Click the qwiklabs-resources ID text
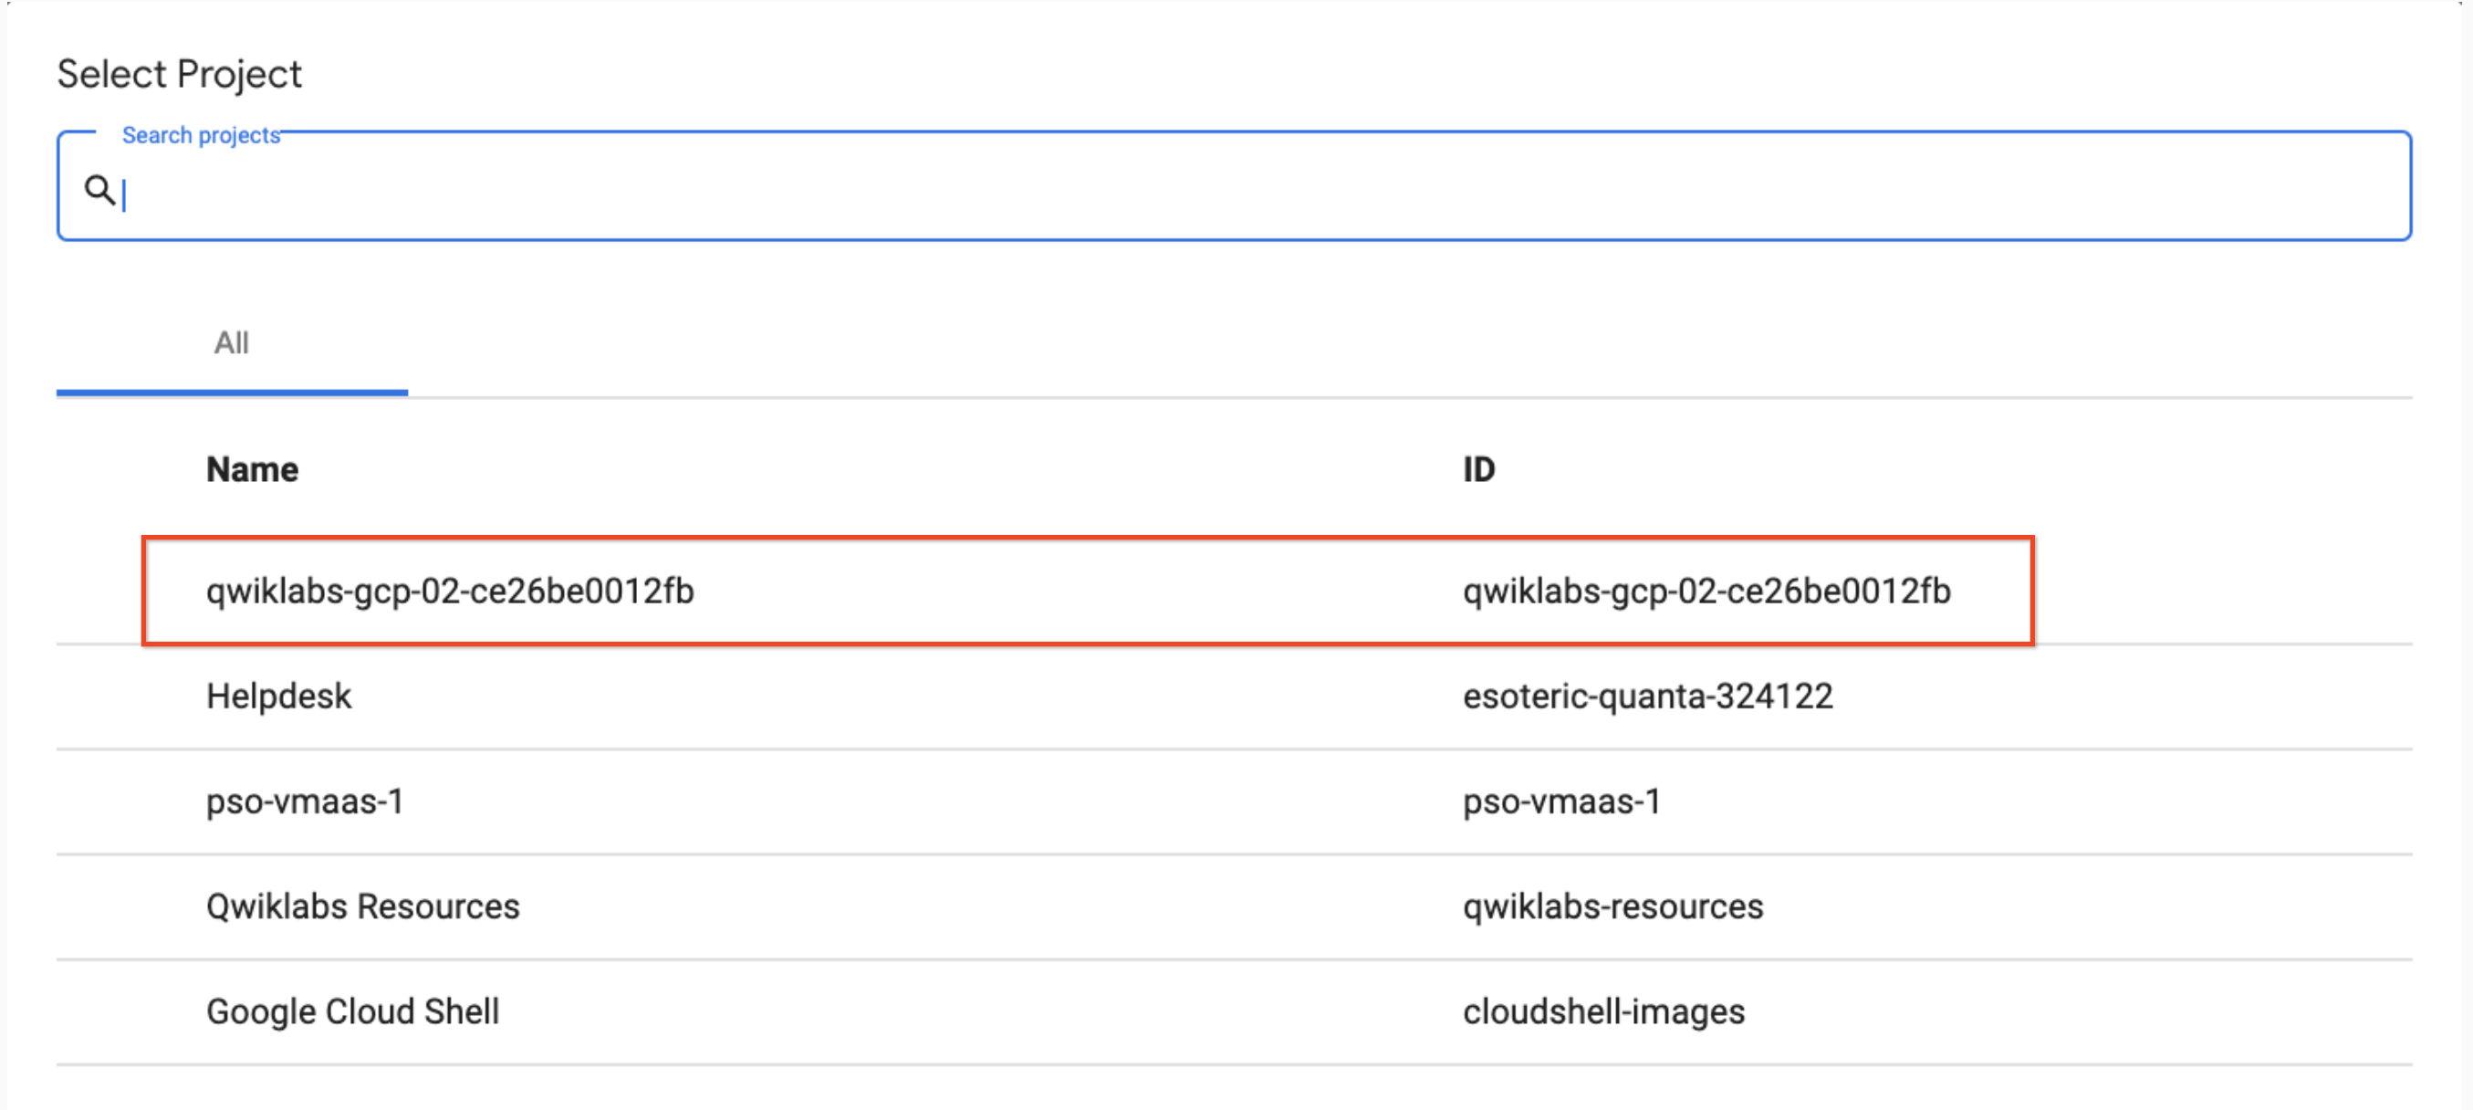 [1612, 906]
